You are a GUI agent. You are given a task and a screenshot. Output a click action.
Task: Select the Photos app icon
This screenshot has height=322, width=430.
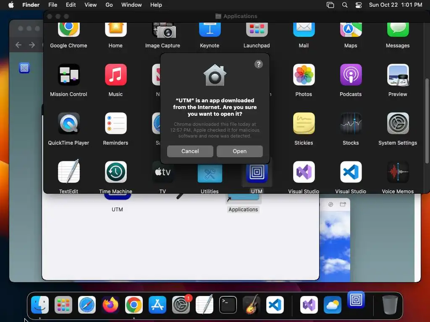304,75
